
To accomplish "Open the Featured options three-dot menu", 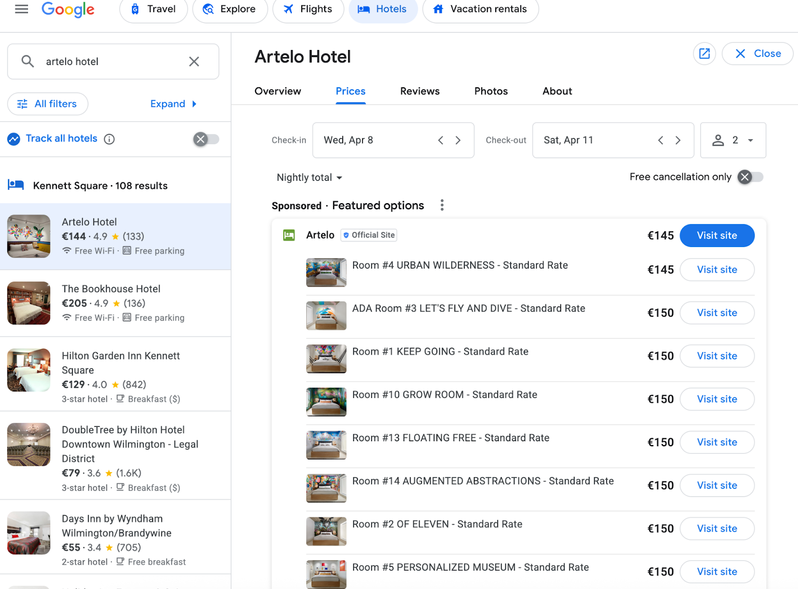I will tap(442, 205).
